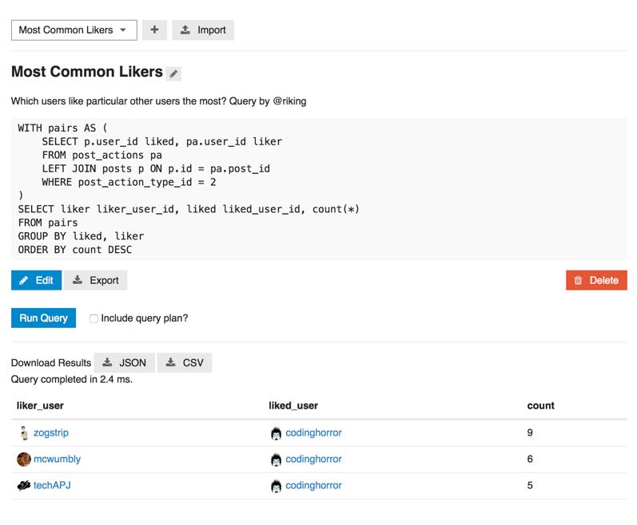The image size is (637, 525).
Task: Open techAPJ user profile link
Action: pos(52,485)
